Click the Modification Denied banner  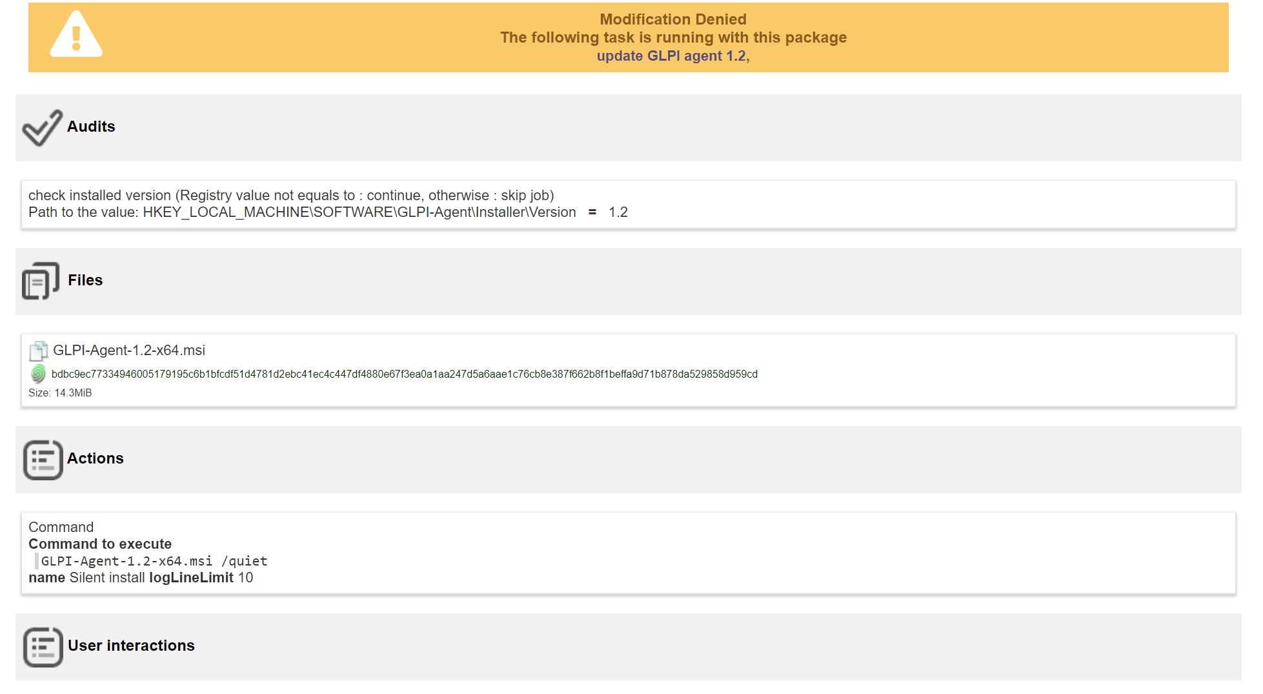click(x=672, y=19)
